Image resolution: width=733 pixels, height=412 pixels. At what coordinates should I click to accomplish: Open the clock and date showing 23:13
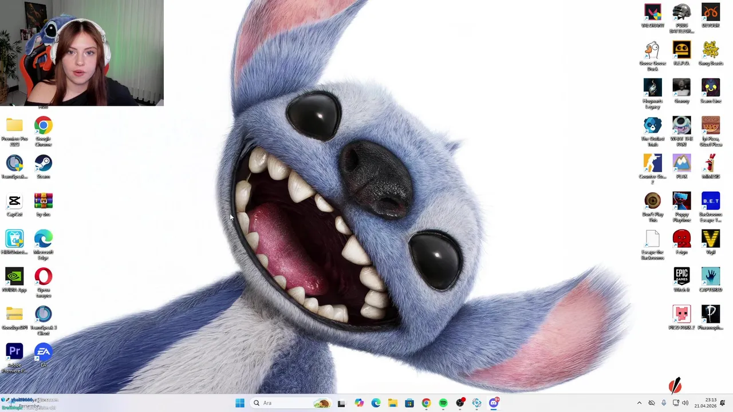pos(705,403)
